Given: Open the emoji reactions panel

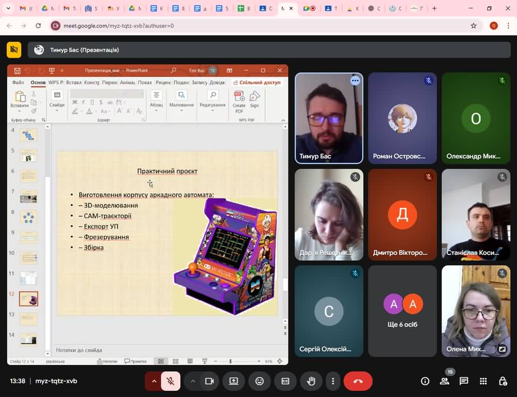Looking at the screenshot, I should tap(260, 381).
